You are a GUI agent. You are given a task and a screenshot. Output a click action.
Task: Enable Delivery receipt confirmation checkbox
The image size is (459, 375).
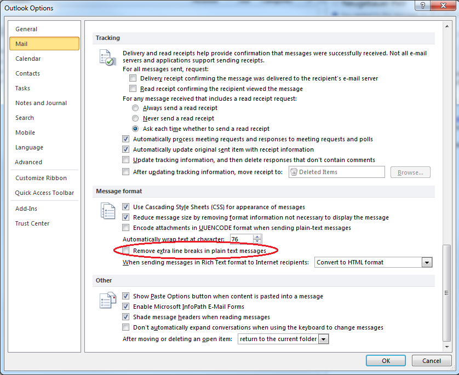pos(133,78)
